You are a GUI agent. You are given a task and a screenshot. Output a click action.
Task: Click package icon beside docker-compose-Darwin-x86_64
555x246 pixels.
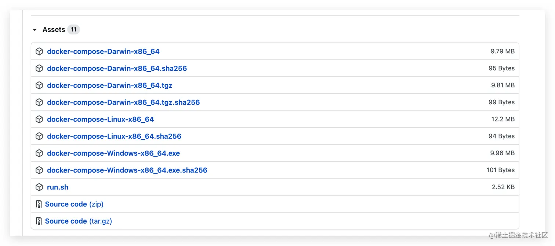[39, 51]
